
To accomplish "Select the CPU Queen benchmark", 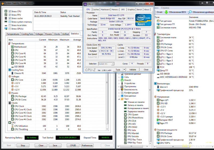I will point(133,115).
